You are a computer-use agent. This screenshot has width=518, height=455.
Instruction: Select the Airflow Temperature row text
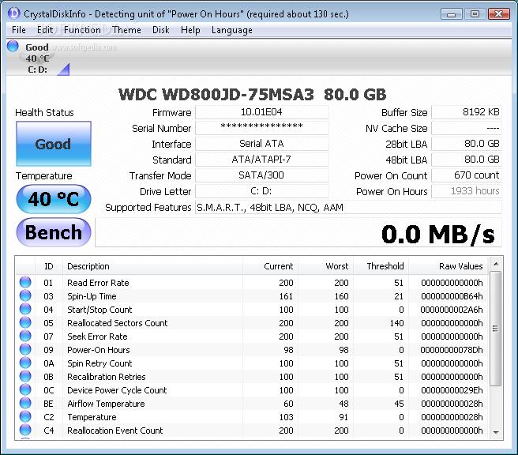tap(106, 404)
